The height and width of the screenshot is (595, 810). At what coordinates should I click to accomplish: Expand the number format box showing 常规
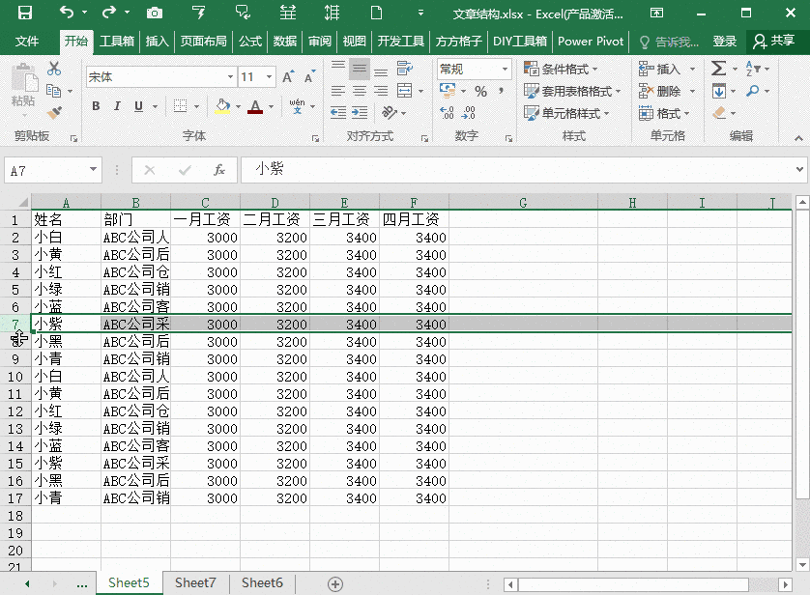tap(505, 70)
